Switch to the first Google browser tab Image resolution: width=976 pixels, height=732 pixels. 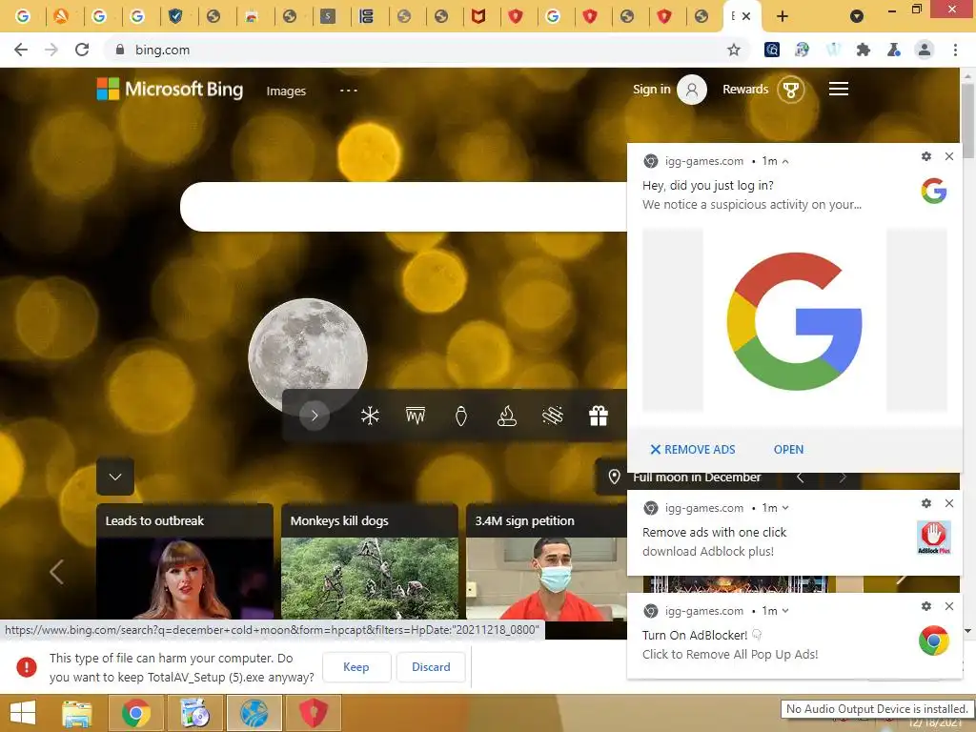(x=23, y=16)
